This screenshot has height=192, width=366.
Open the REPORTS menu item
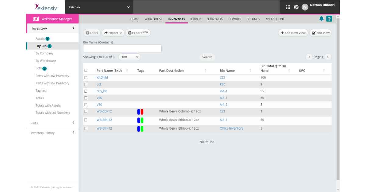click(x=235, y=19)
